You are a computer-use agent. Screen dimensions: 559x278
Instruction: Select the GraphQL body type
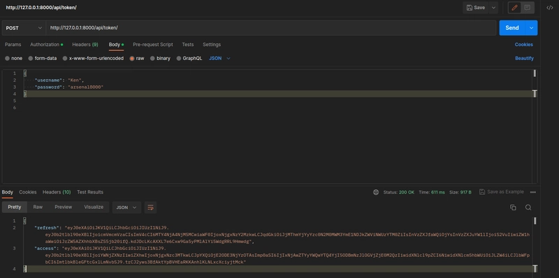coord(189,58)
